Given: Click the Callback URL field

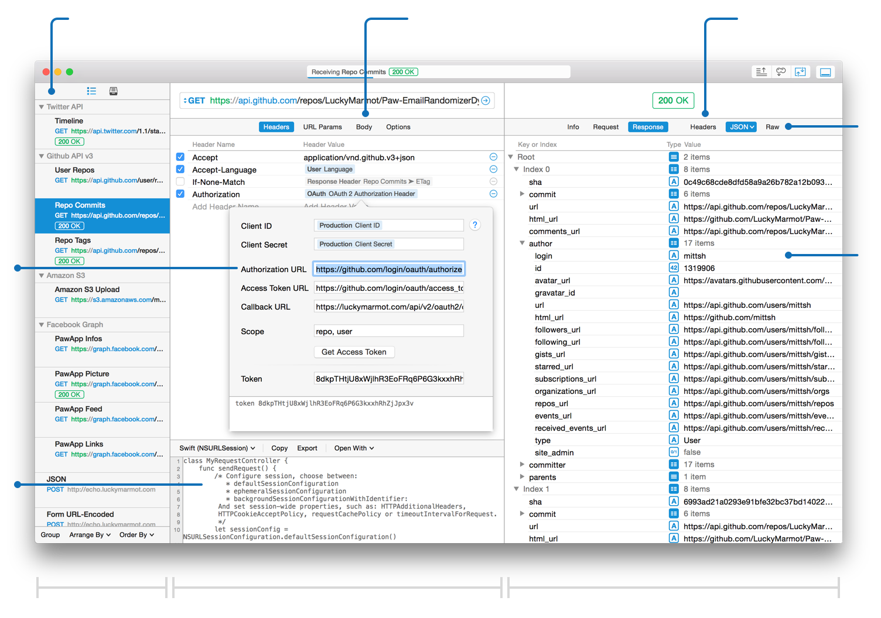Looking at the screenshot, I should [x=389, y=307].
